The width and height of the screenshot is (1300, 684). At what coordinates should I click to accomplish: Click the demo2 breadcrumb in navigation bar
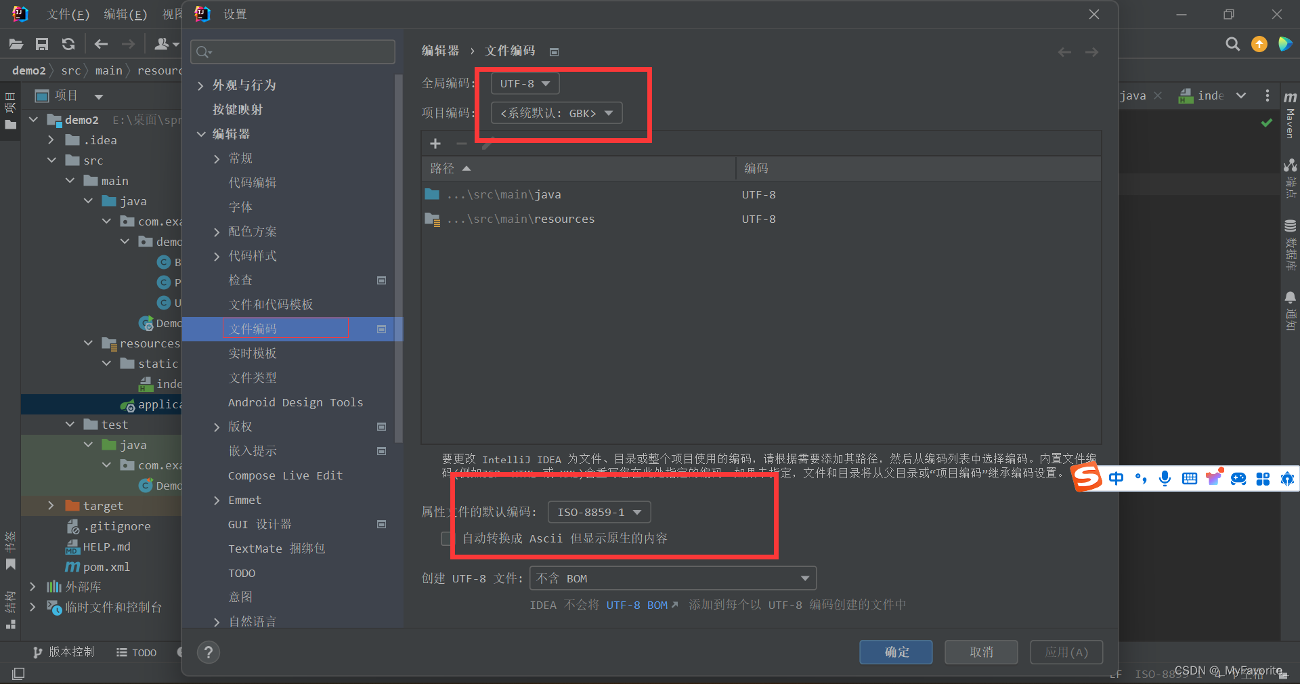(29, 70)
